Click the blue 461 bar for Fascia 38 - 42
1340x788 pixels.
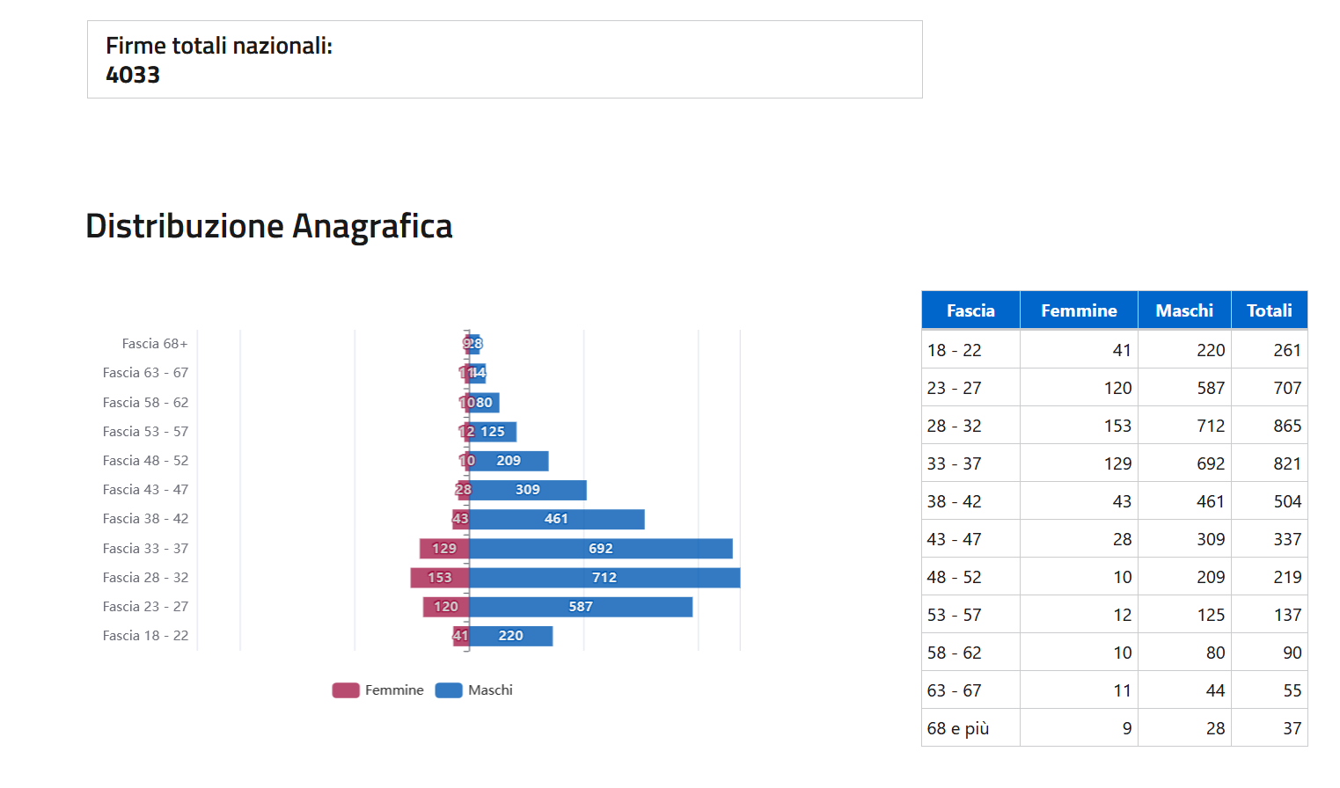pyautogui.click(x=556, y=519)
